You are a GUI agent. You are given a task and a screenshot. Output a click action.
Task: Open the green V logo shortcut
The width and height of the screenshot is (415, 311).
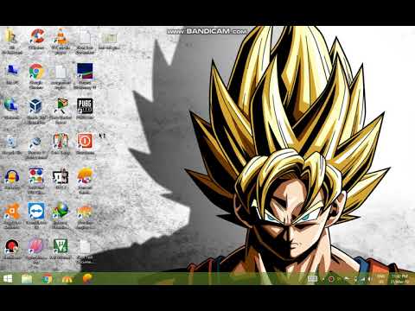tap(61, 250)
